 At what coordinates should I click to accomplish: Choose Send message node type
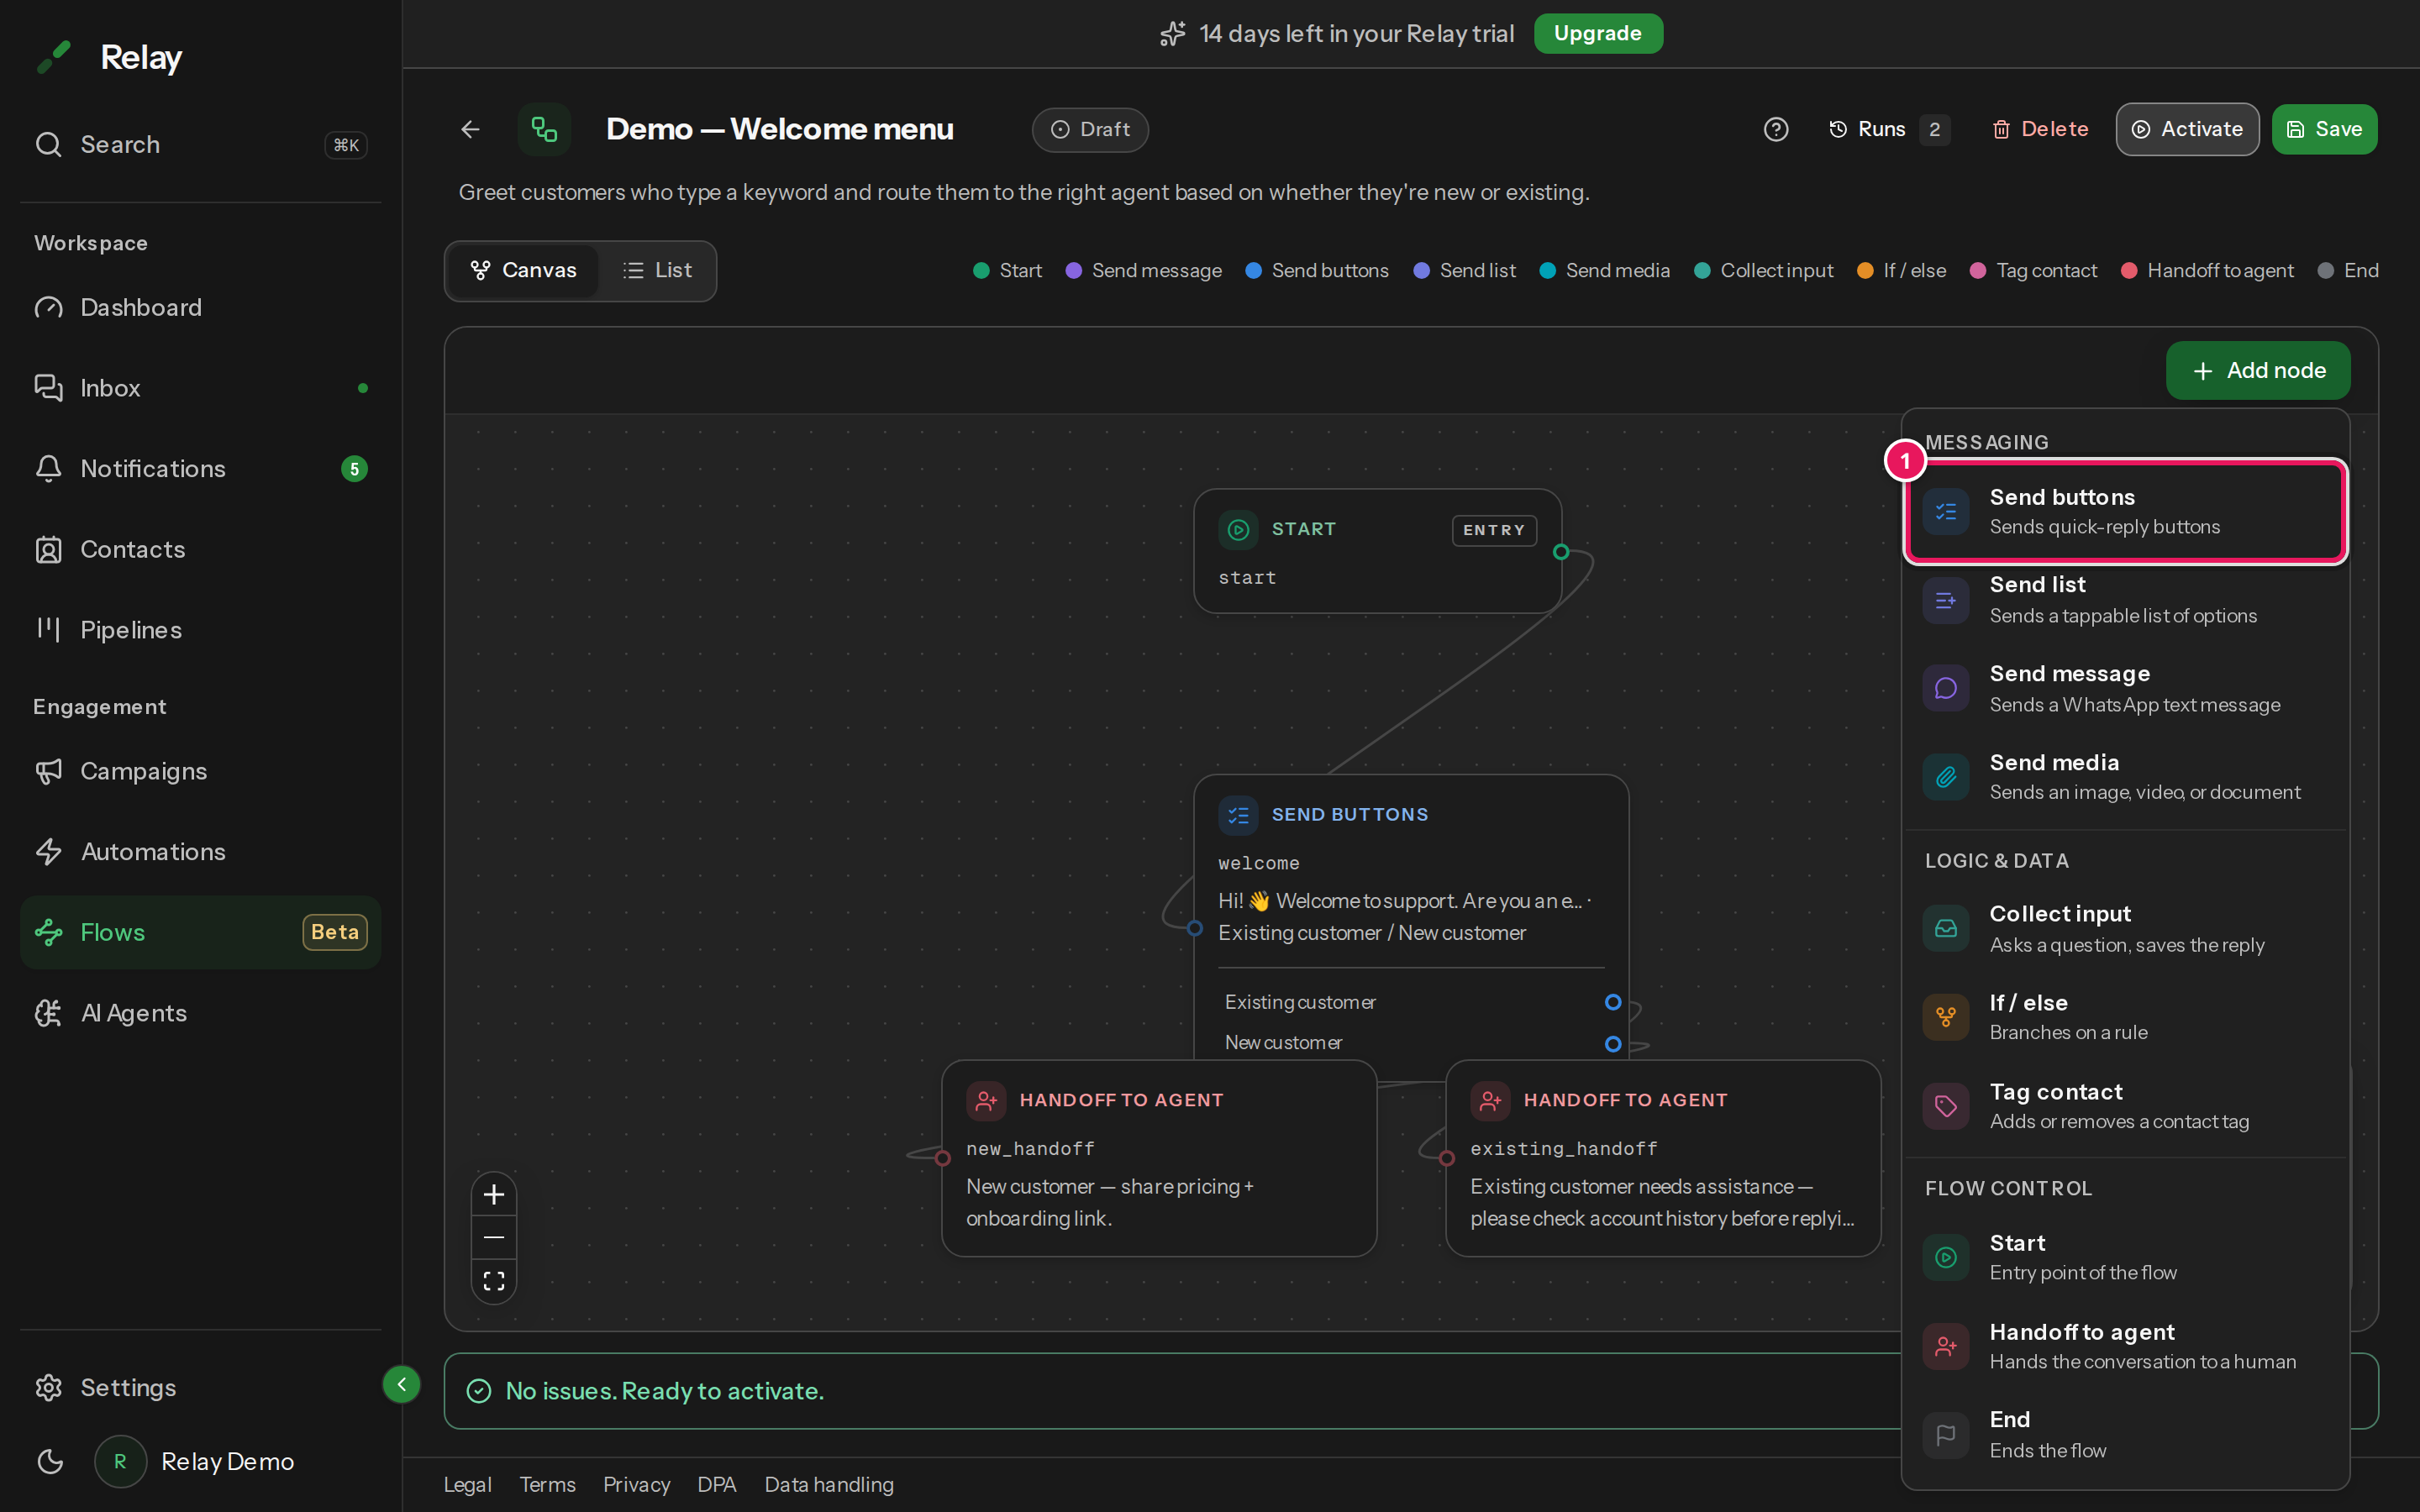(x=2126, y=689)
